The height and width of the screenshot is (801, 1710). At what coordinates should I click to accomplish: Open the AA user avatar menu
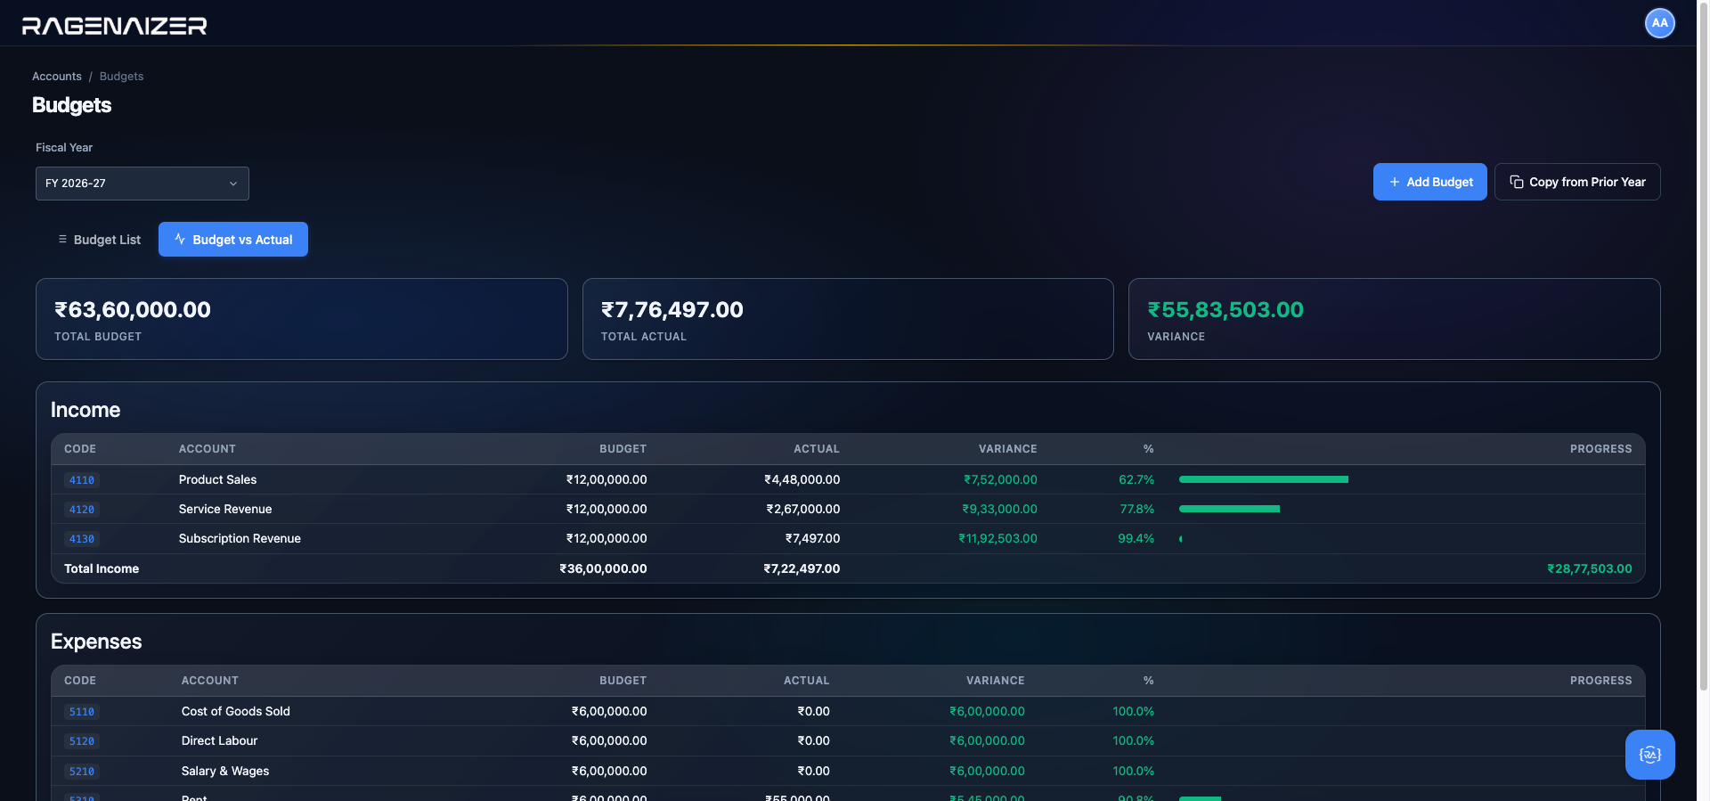tap(1659, 23)
